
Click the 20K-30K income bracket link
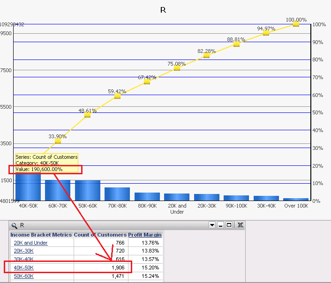24,251
